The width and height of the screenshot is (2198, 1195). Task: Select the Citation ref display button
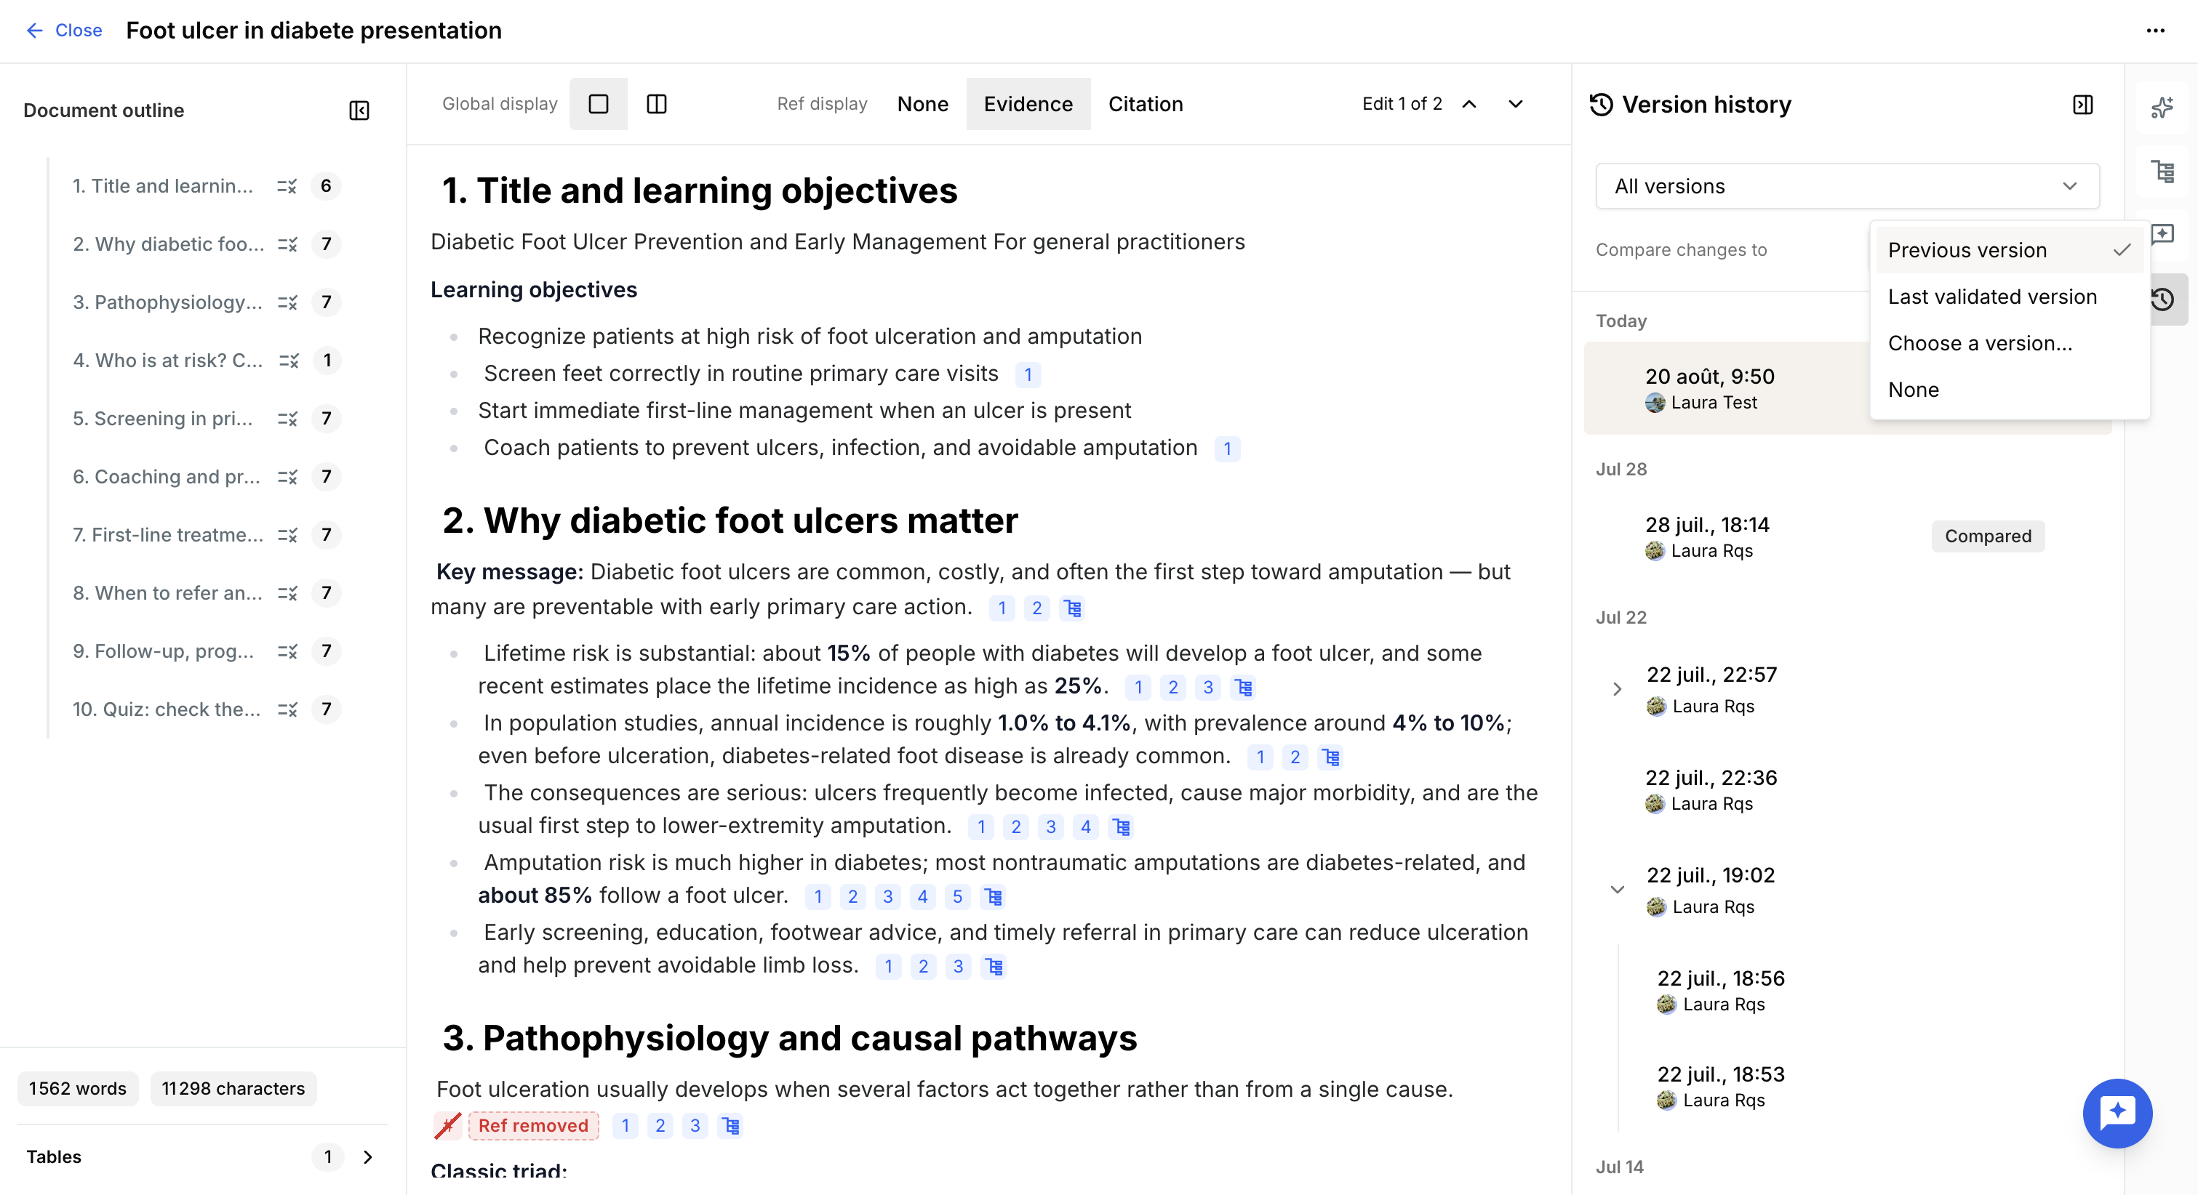click(1145, 104)
